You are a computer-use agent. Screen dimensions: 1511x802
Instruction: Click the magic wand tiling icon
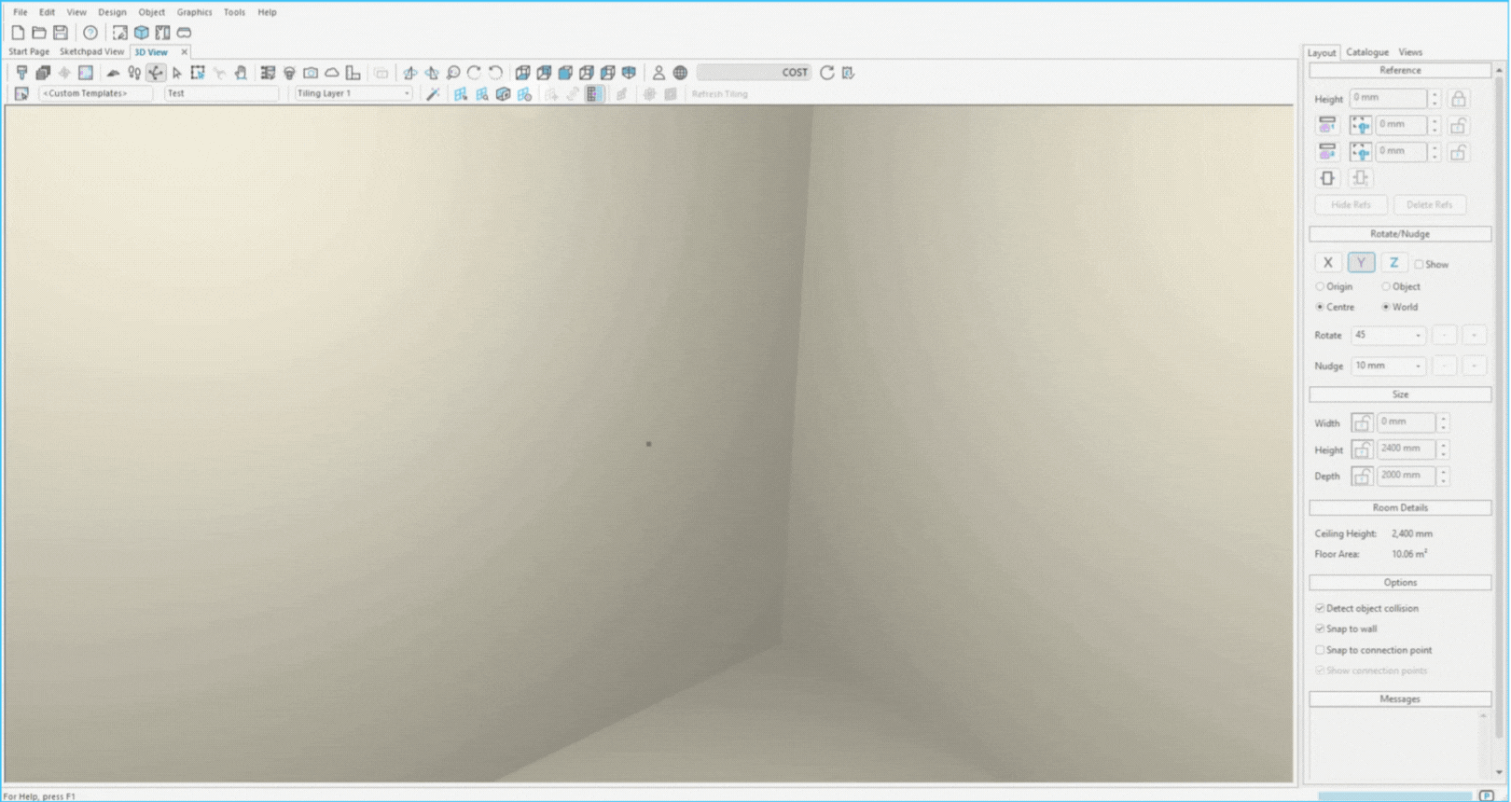pos(433,94)
